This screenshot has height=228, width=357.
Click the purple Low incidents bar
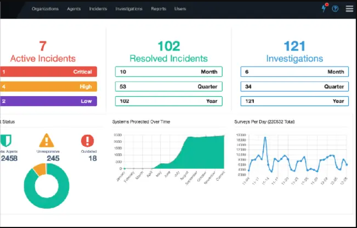click(x=48, y=101)
